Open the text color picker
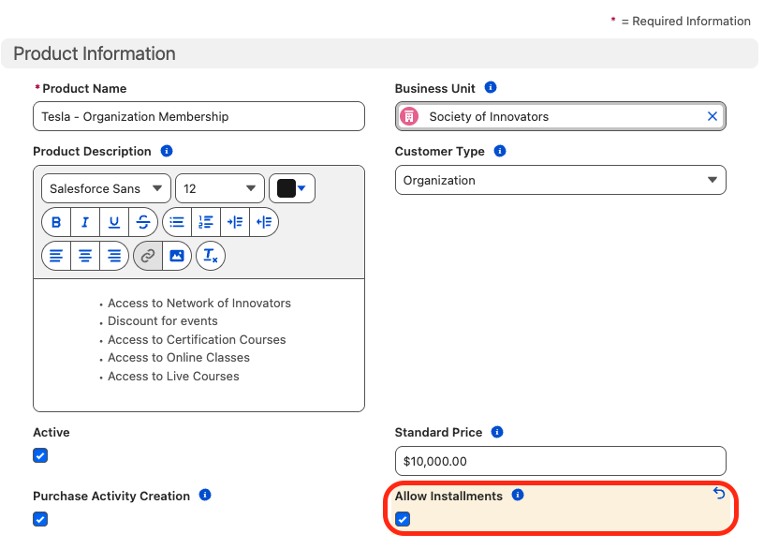The width and height of the screenshot is (764, 549). coord(292,188)
